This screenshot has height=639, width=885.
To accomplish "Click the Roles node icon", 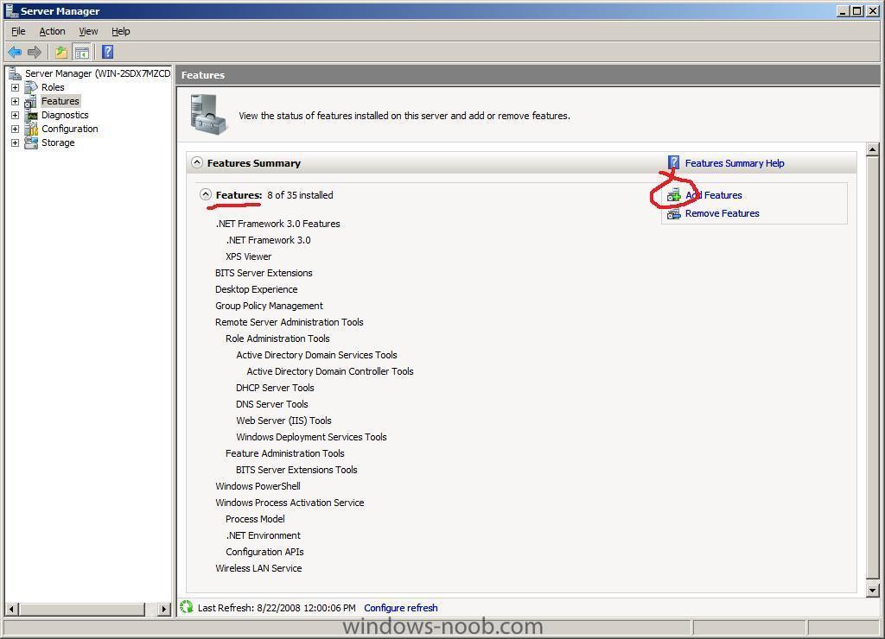I will click(32, 87).
